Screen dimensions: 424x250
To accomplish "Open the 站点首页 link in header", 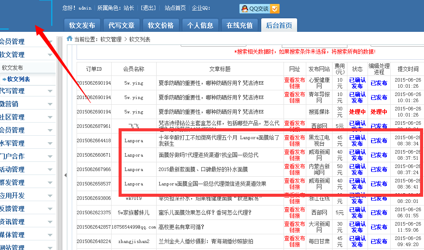I will [175, 8].
